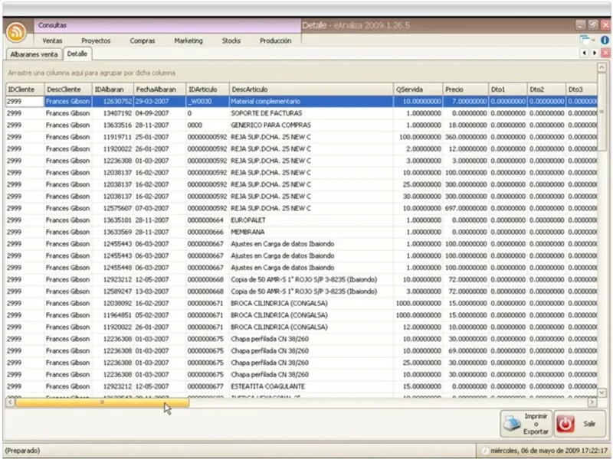
Task: Click the orange eAnaliza application logo button
Action: coord(15,33)
